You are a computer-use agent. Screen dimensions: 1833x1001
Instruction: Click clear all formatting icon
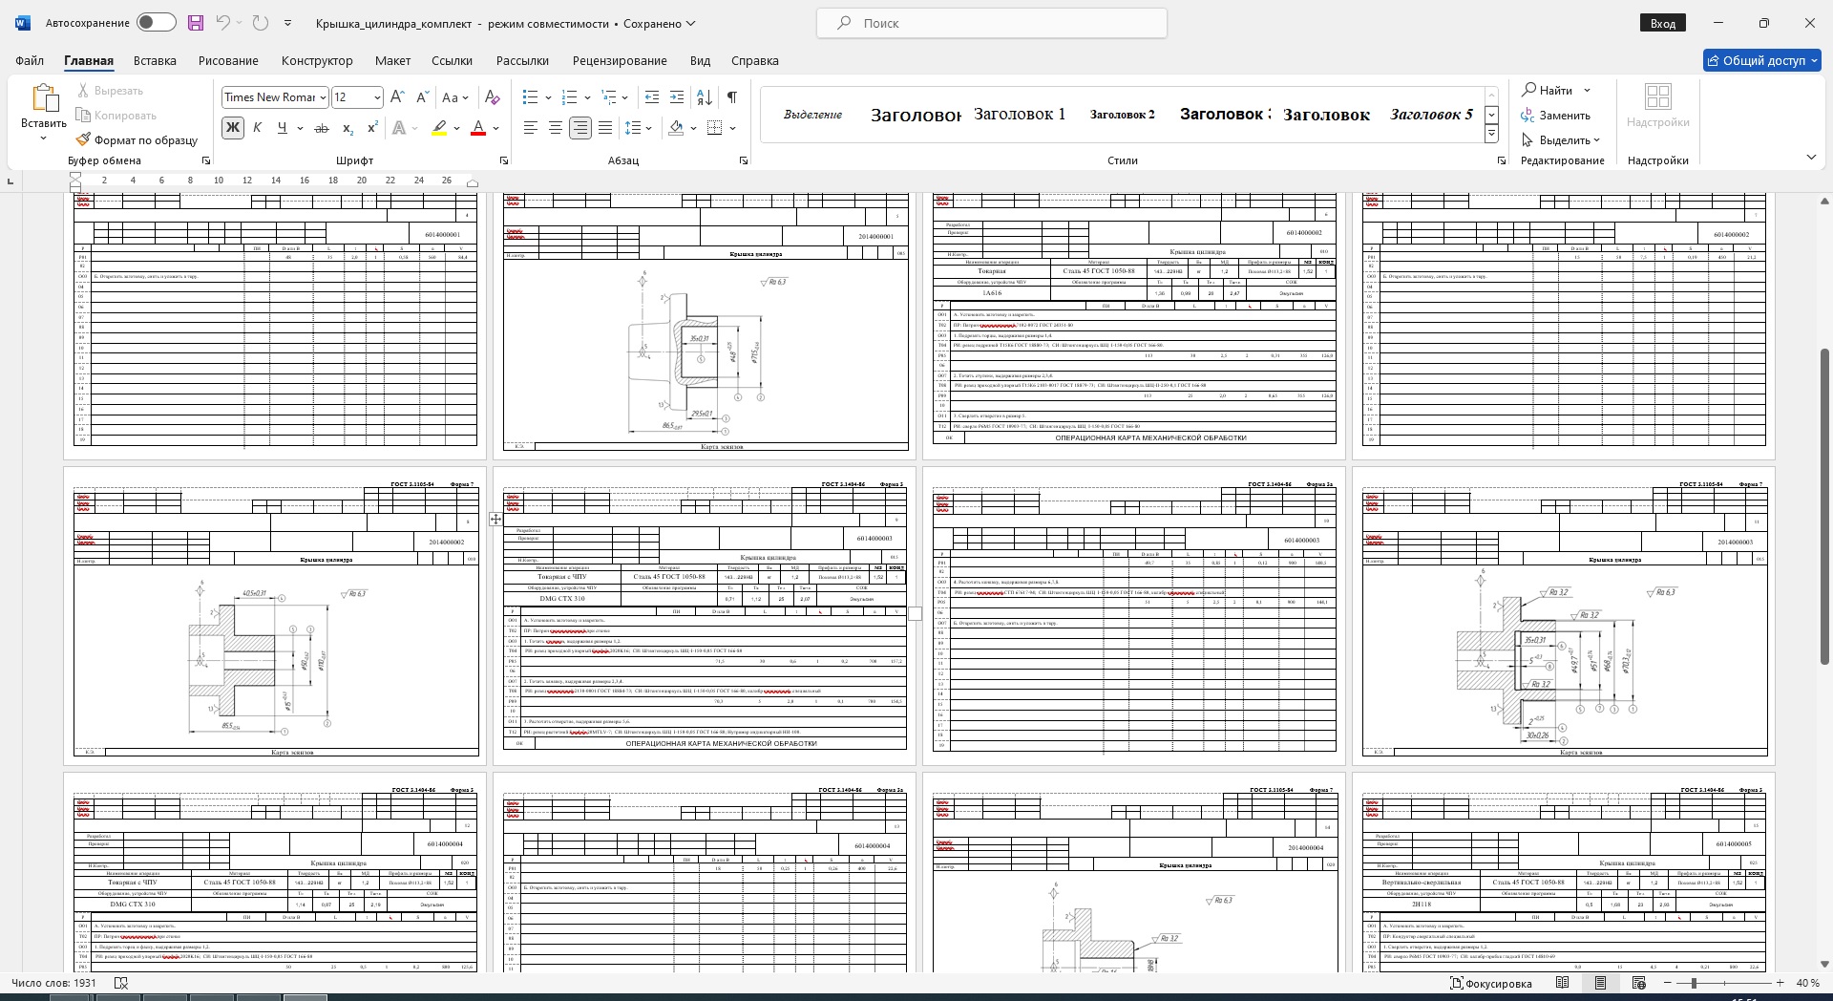click(492, 97)
